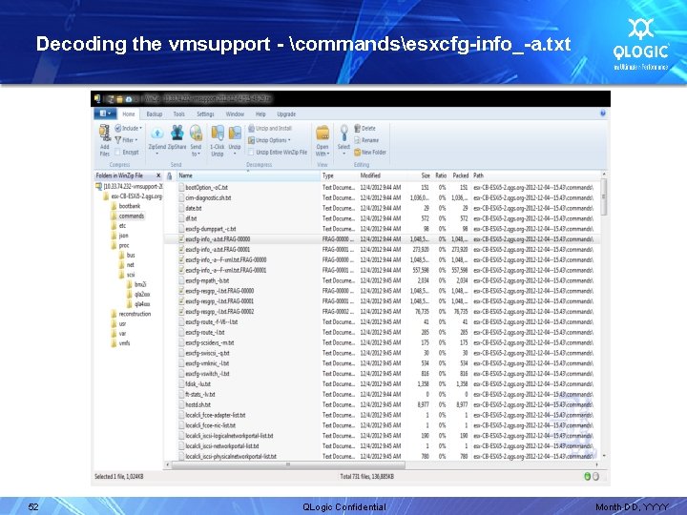
Task: Select the vmfs folder
Action: pos(121,343)
